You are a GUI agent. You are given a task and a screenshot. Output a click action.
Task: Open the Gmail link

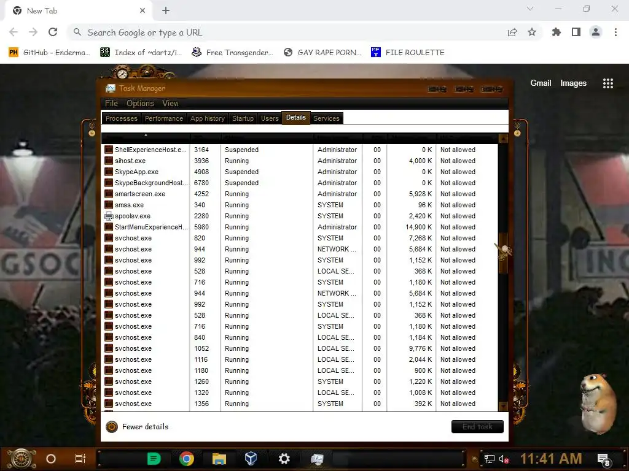click(x=541, y=83)
